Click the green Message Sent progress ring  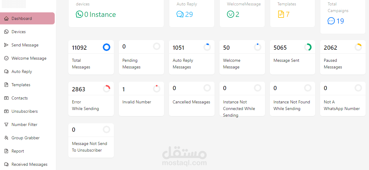[308, 47]
